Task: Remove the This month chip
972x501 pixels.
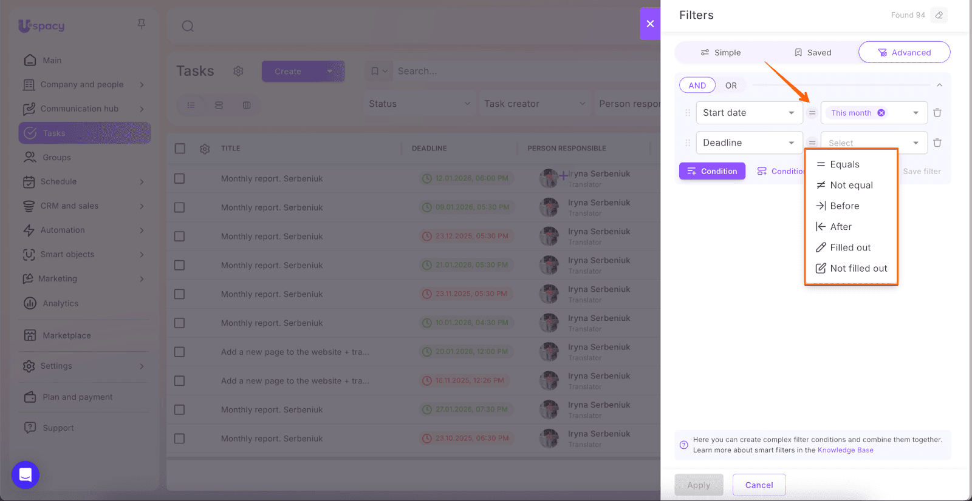Action: click(881, 113)
